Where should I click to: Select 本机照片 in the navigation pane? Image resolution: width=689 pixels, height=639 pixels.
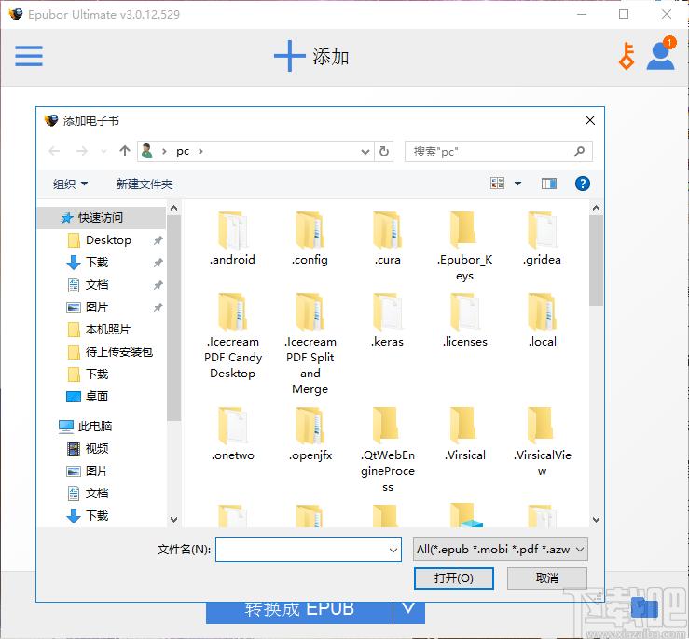[107, 330]
